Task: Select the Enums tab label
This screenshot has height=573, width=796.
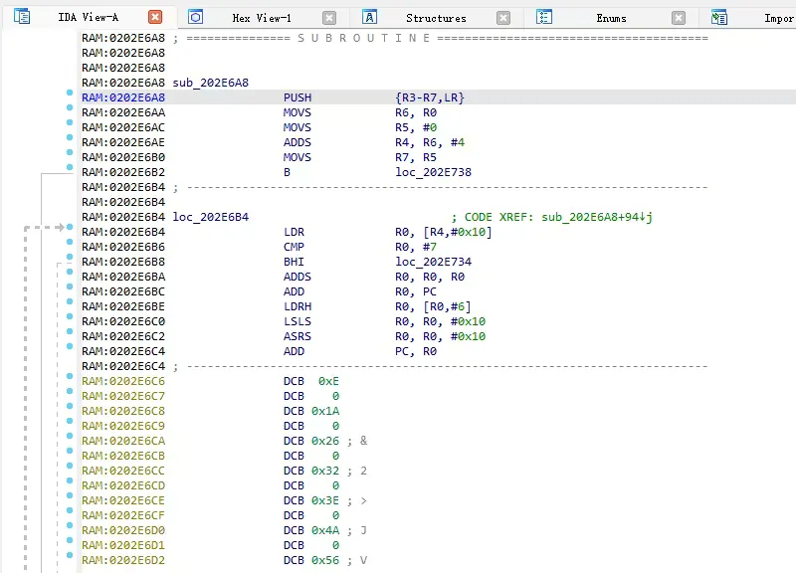Action: coord(611,18)
